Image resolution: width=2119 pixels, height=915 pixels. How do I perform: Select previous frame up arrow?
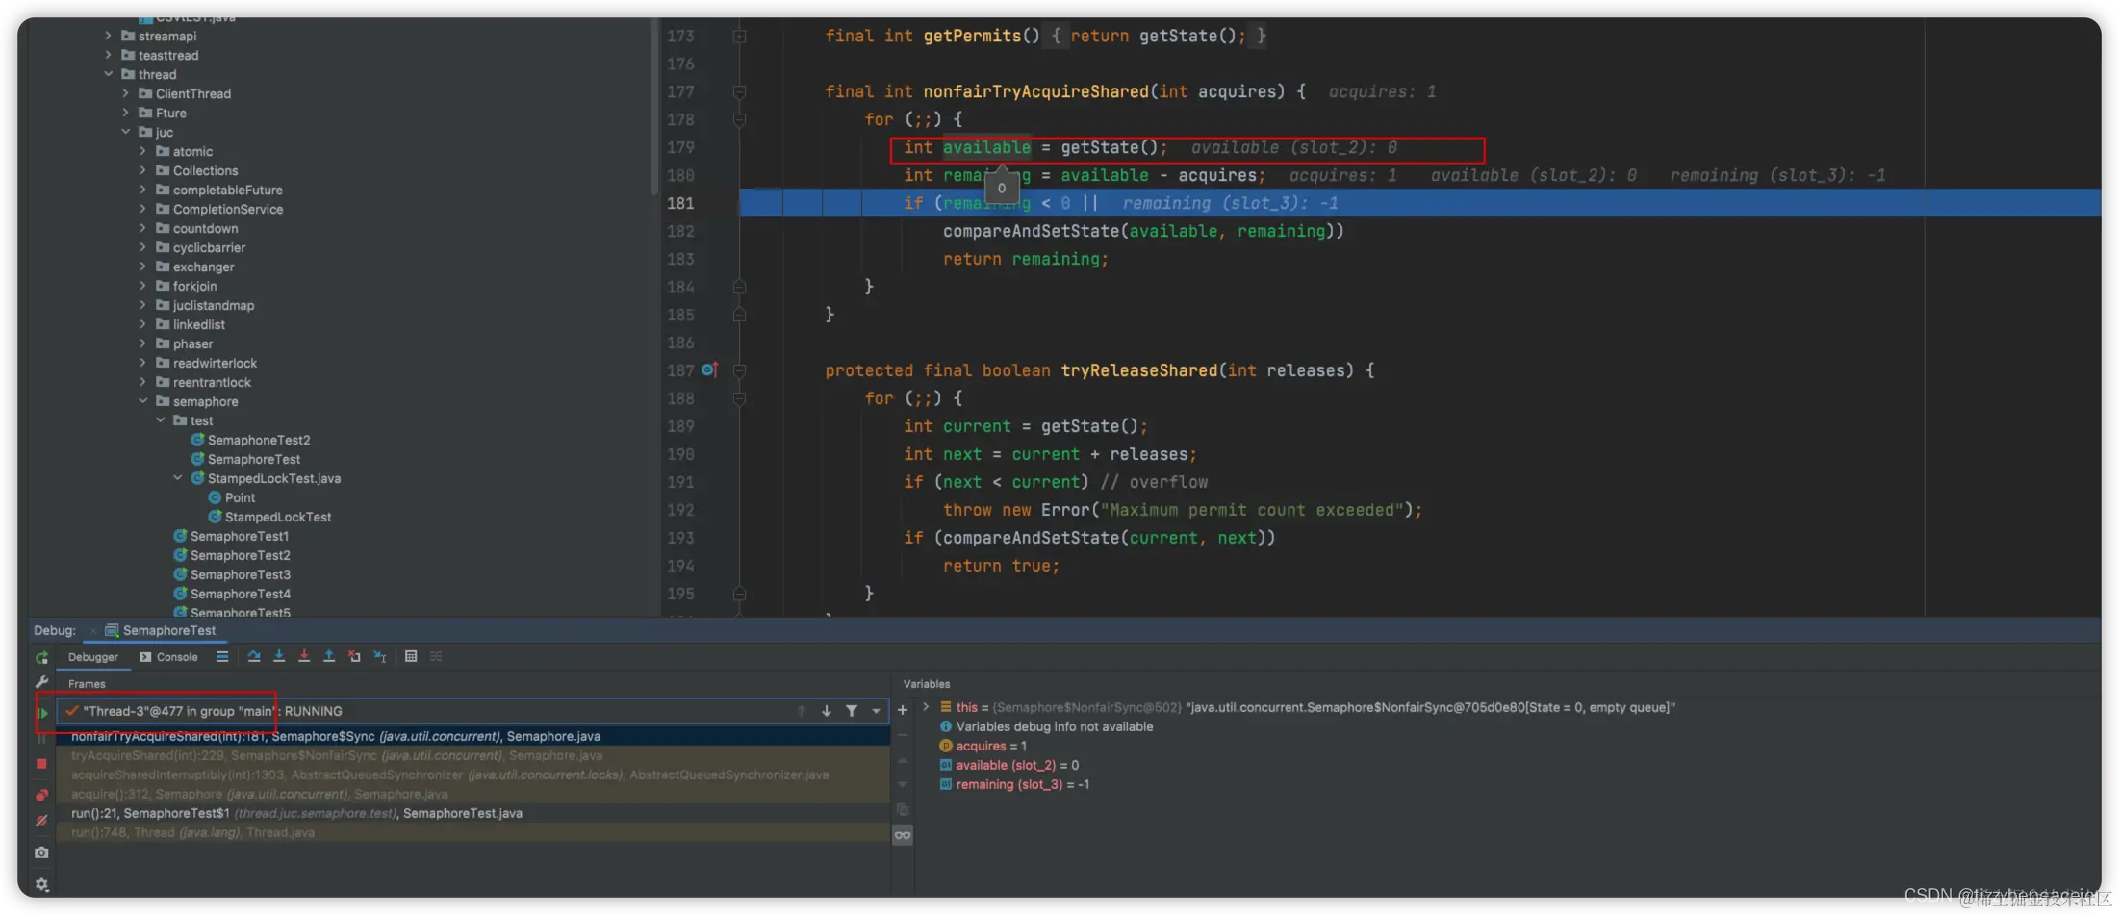(x=801, y=711)
